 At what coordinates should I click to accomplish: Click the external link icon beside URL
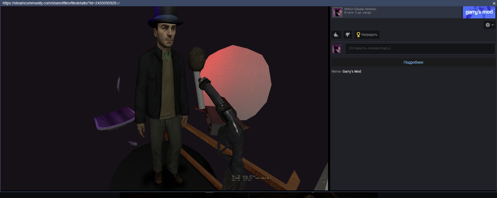[x=118, y=3]
